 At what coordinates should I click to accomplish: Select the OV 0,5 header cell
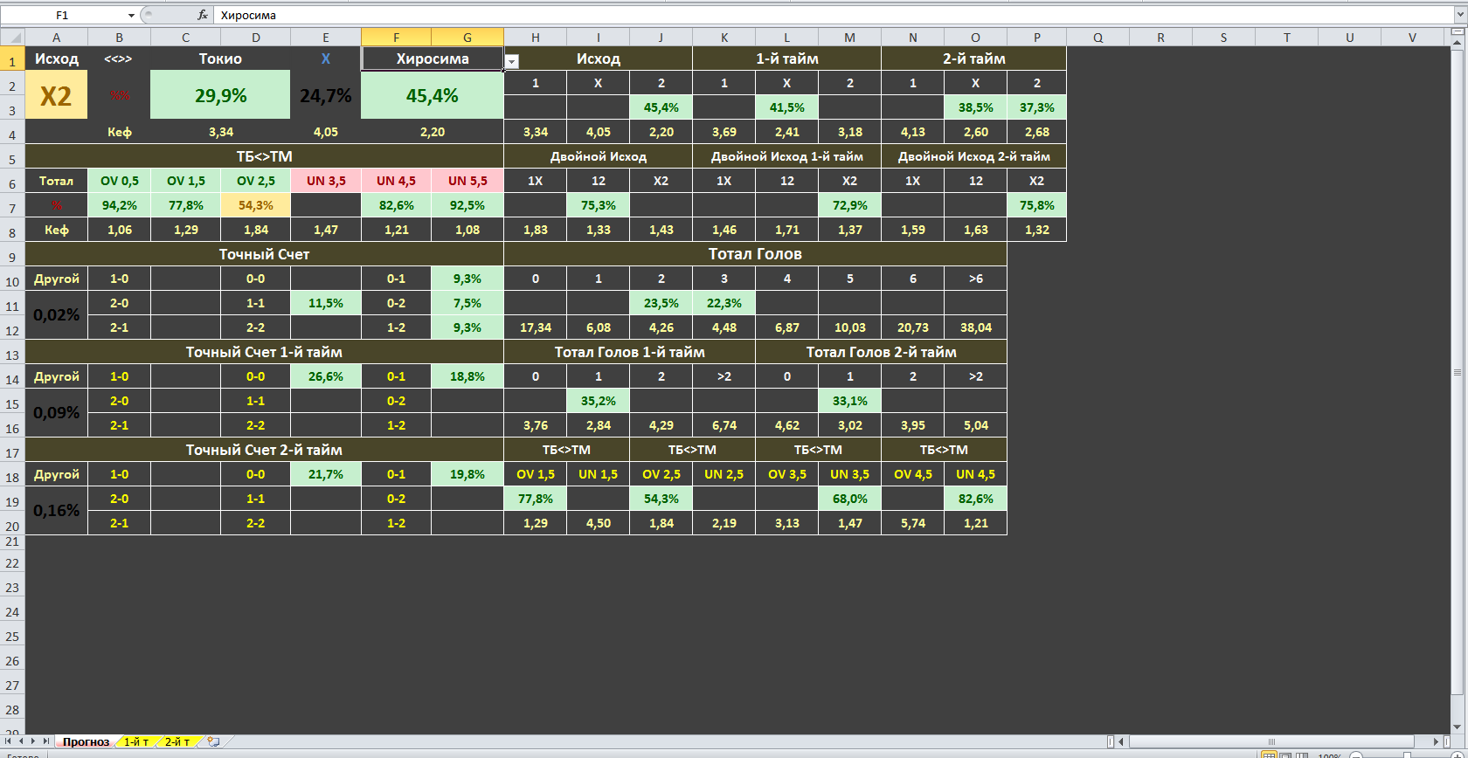(x=120, y=181)
